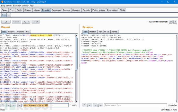
Task: Click the response pane scrollbar up arrow
Action: (x=177, y=35)
